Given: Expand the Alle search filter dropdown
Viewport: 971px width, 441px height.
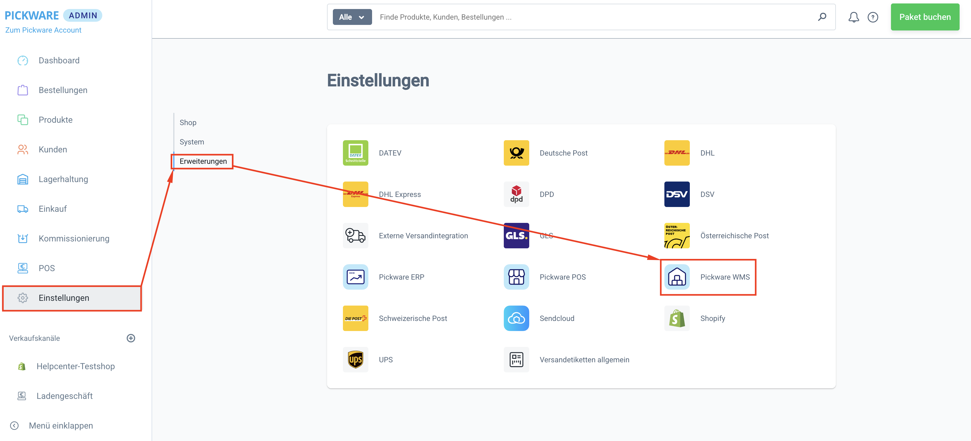Looking at the screenshot, I should 352,17.
